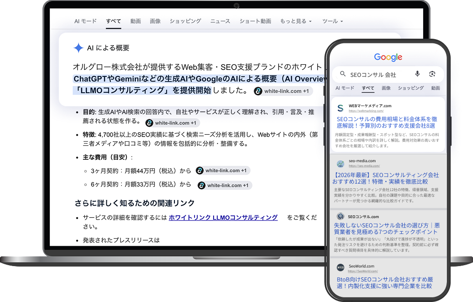
Task: Click the 主な費用（目安） bullet text
Action: 108,158
